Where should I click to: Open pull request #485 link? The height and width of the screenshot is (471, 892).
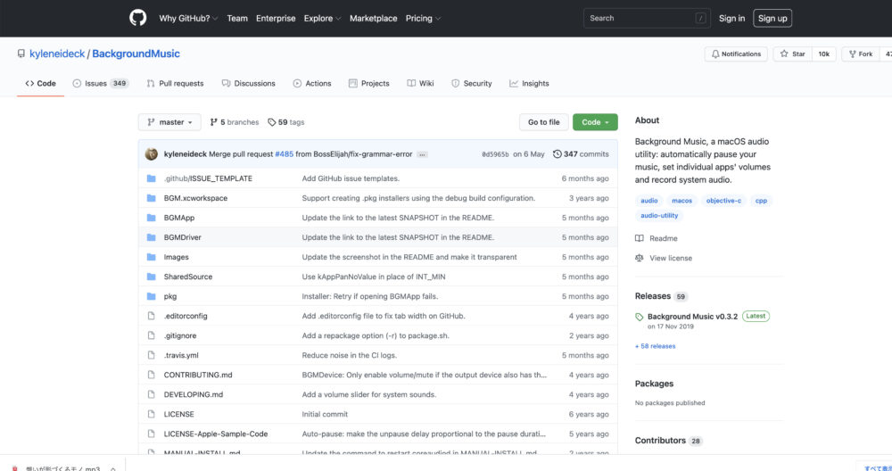click(x=284, y=154)
